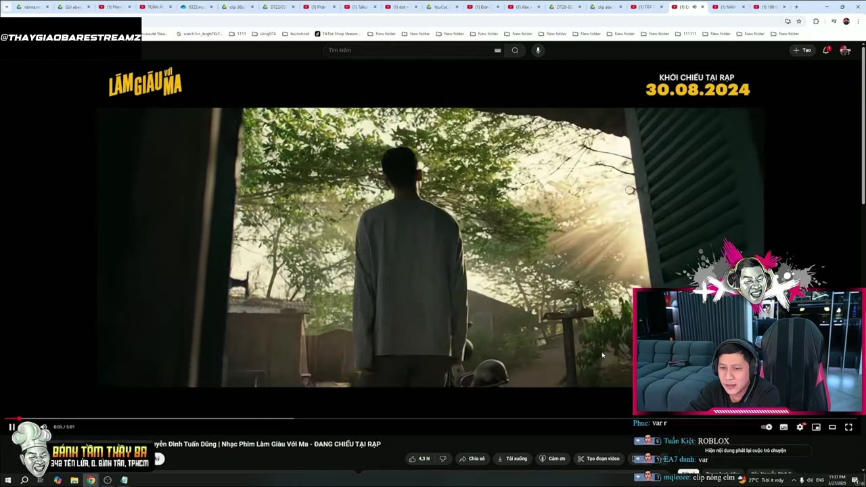Switch to the 'Gửi abex' tab
This screenshot has width=866, height=487.
pyautogui.click(x=72, y=7)
